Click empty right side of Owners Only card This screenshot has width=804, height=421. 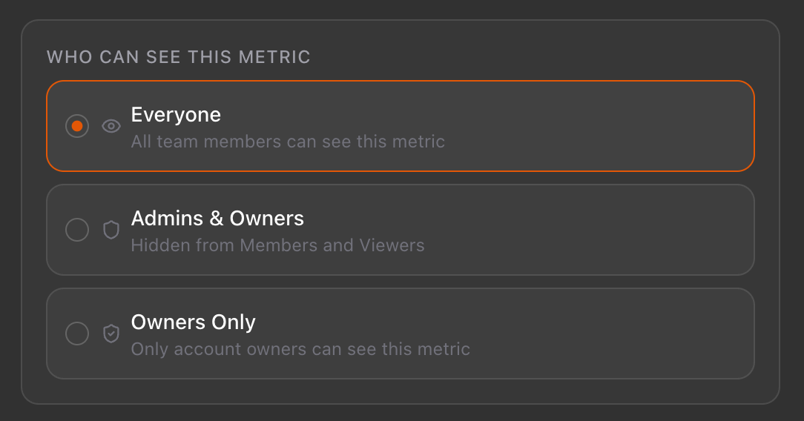tap(630, 334)
